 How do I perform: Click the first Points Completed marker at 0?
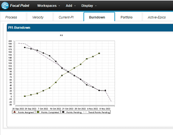tap(25, 96)
